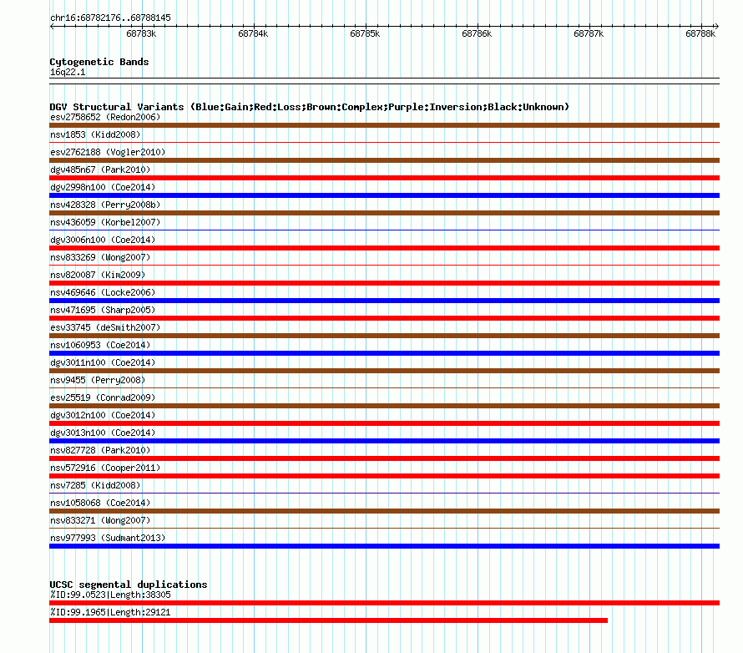Click the 68786k ruler tick label

(477, 33)
